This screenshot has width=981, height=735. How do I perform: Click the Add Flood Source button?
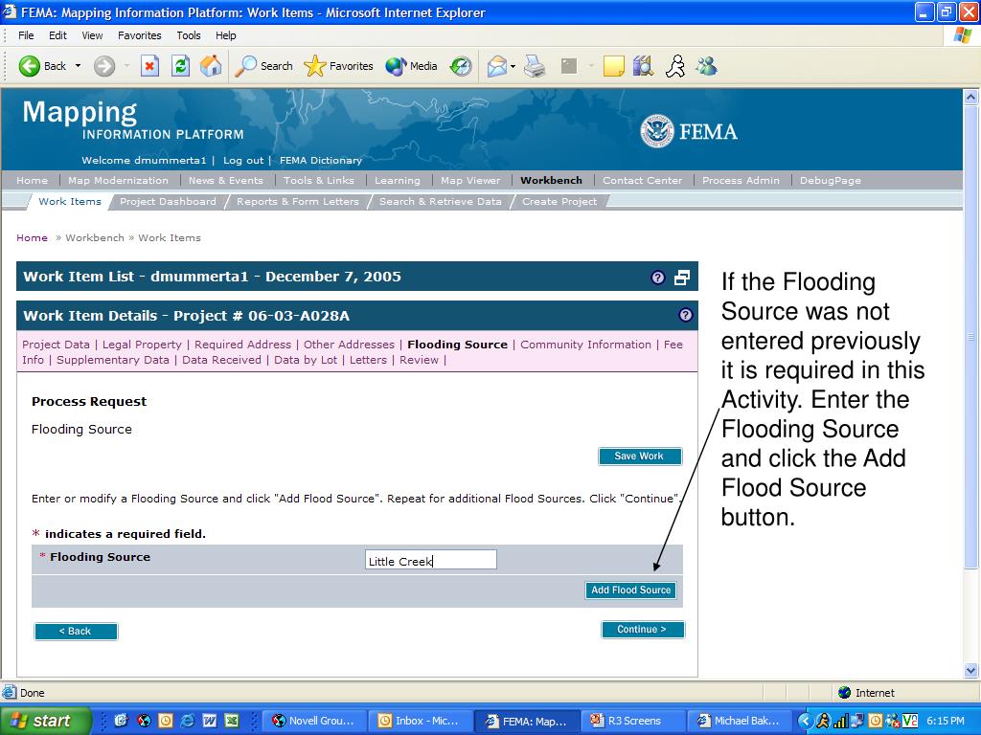coord(630,590)
